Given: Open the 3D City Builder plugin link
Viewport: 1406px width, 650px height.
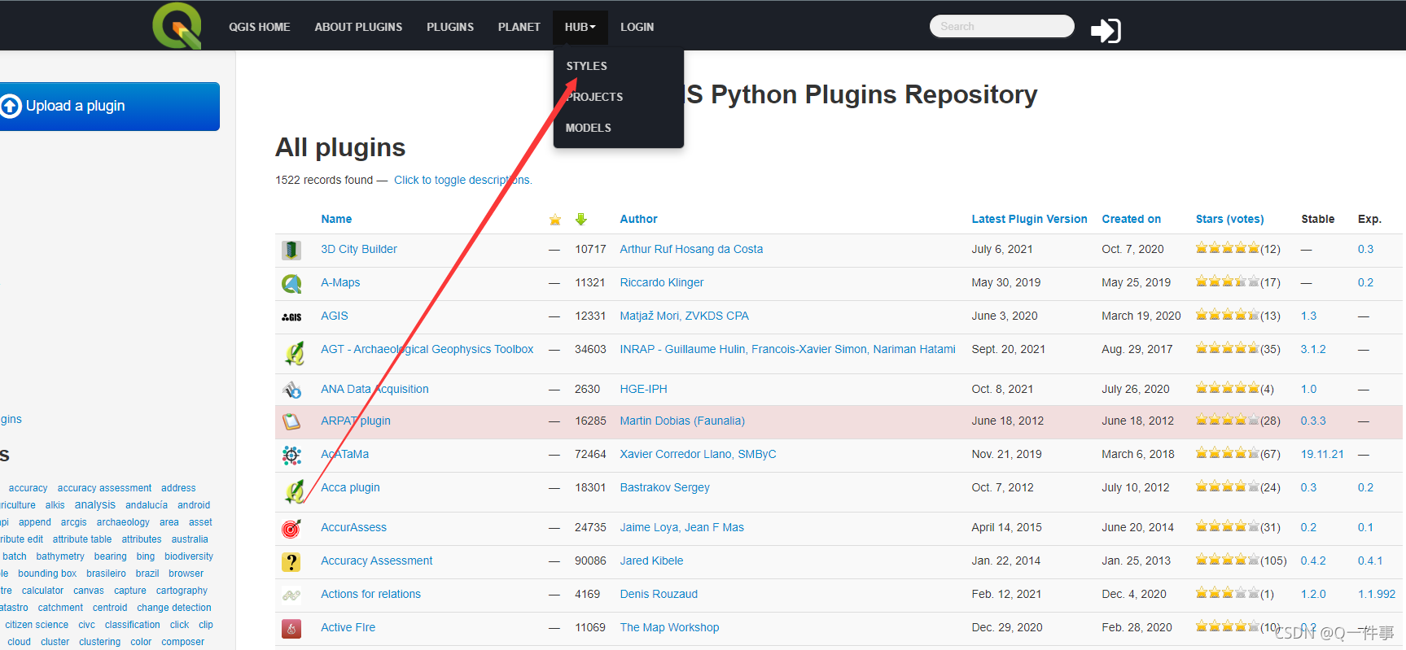Looking at the screenshot, I should tap(359, 249).
